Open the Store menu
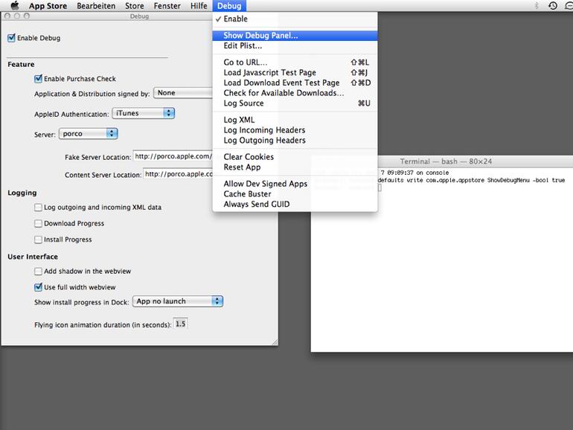Screen dimensions: 573x430 (x=135, y=6)
